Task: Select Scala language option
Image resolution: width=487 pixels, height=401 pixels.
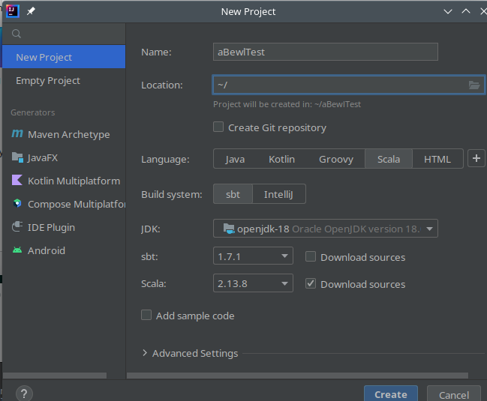Action: tap(389, 159)
